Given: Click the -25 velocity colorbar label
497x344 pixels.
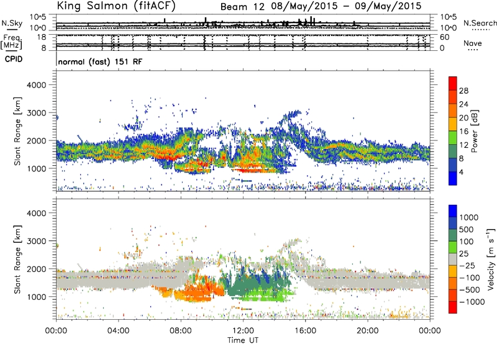Looking at the screenshot, I should click(x=467, y=265).
